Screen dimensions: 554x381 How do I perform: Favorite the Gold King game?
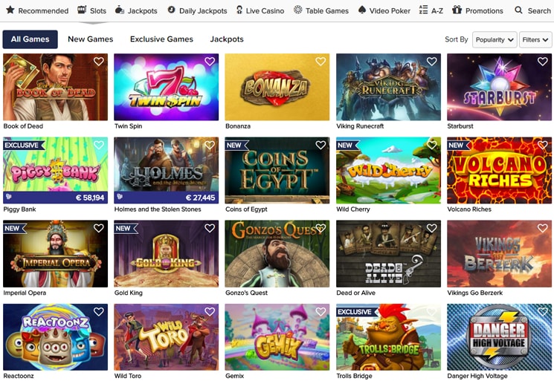pyautogui.click(x=210, y=228)
